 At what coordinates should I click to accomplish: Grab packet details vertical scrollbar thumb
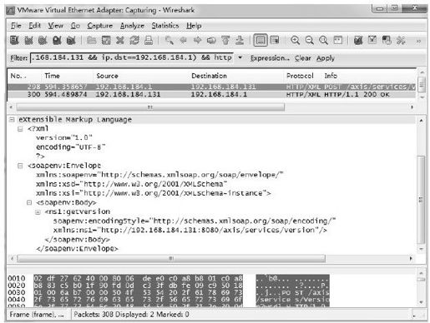click(x=422, y=200)
